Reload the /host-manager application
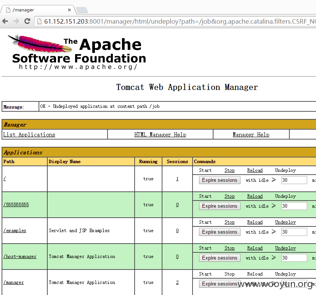316x295 pixels. (255, 248)
